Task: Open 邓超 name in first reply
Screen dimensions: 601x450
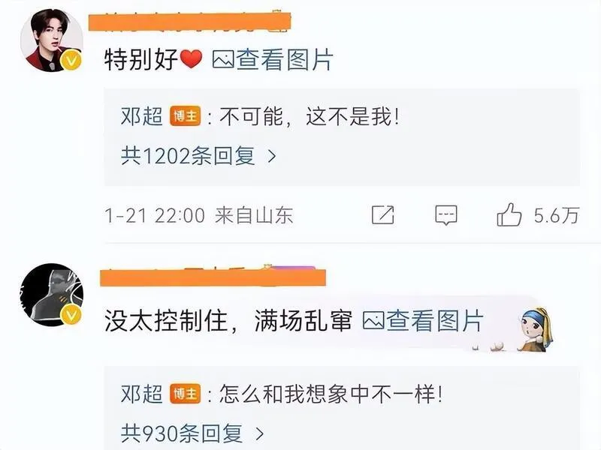Action: 142,116
